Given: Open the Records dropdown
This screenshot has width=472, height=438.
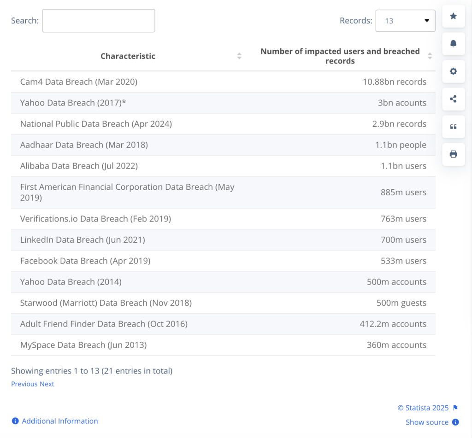Looking at the screenshot, I should [405, 21].
